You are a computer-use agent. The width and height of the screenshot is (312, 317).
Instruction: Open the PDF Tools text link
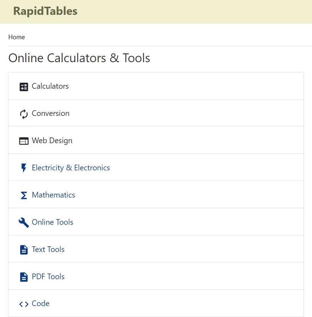coord(48,277)
